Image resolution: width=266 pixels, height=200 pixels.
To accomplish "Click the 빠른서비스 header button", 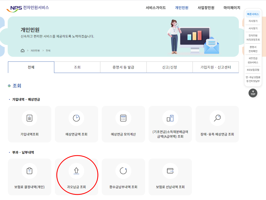I will pyautogui.click(x=253, y=14).
